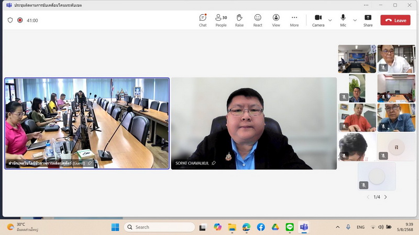Go to next participant page arrow
The image size is (419, 235).
[385, 197]
